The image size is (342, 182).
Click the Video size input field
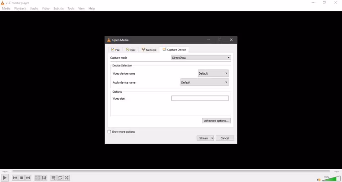click(200, 98)
